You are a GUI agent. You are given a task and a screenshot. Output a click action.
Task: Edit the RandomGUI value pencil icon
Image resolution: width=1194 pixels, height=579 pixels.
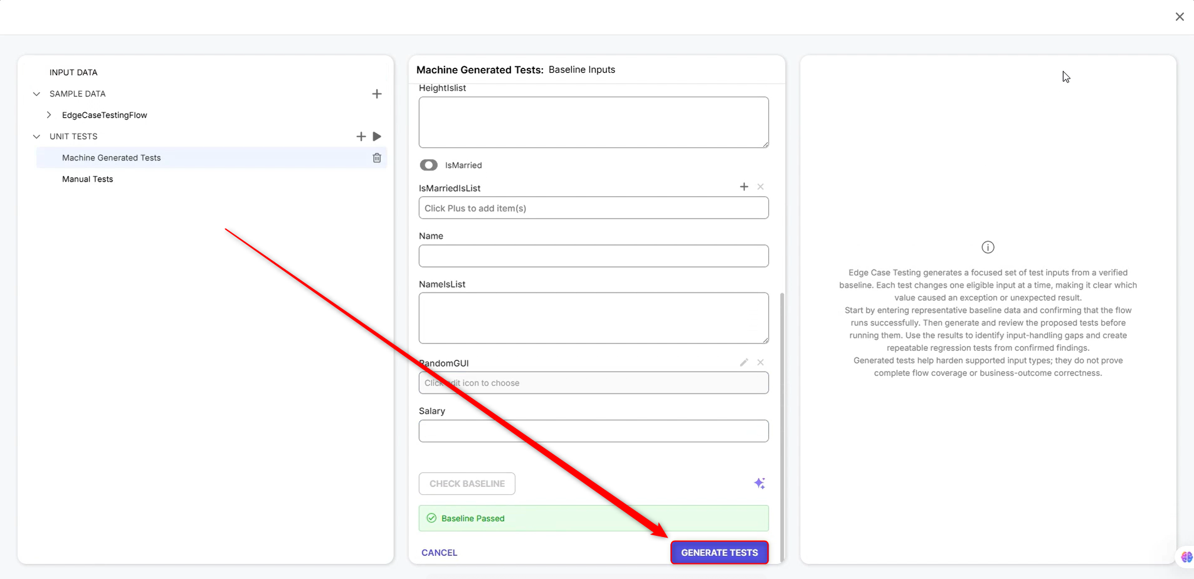point(744,362)
